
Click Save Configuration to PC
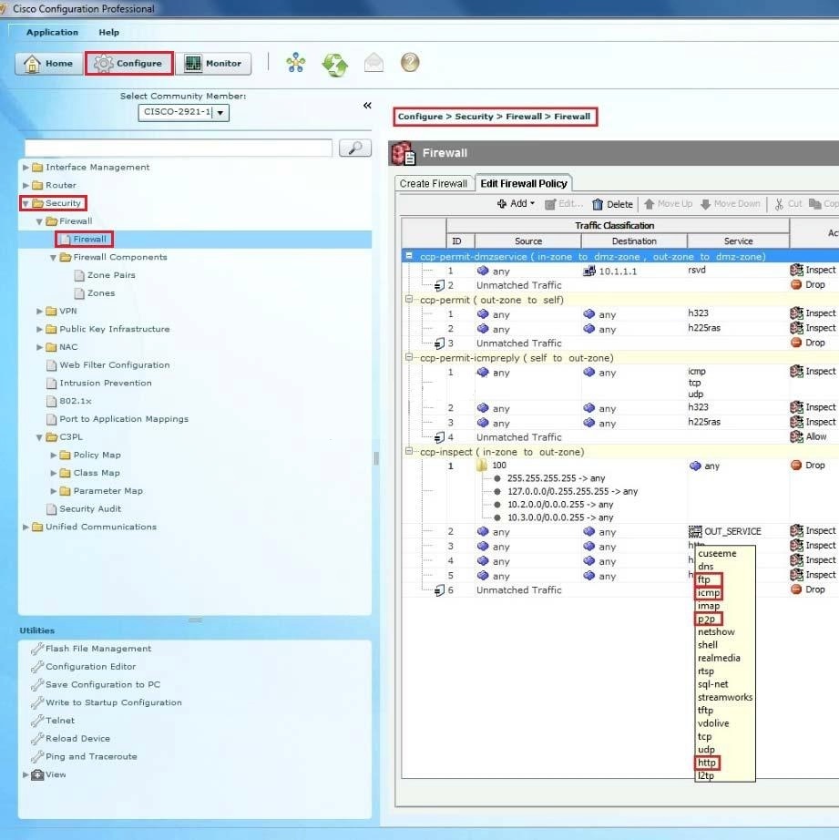[103, 684]
